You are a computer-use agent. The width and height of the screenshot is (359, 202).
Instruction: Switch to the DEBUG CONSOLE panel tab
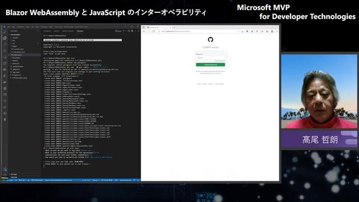(68, 31)
